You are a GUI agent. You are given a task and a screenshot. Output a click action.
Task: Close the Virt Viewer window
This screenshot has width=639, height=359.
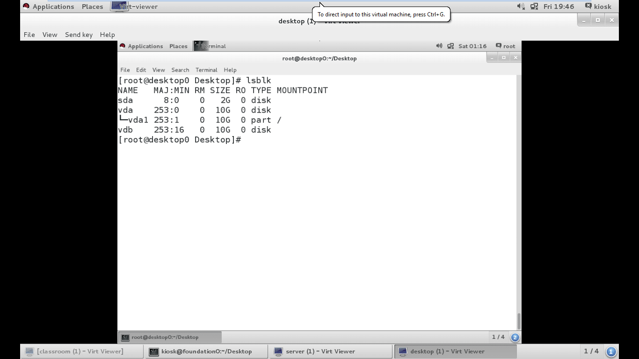point(611,20)
